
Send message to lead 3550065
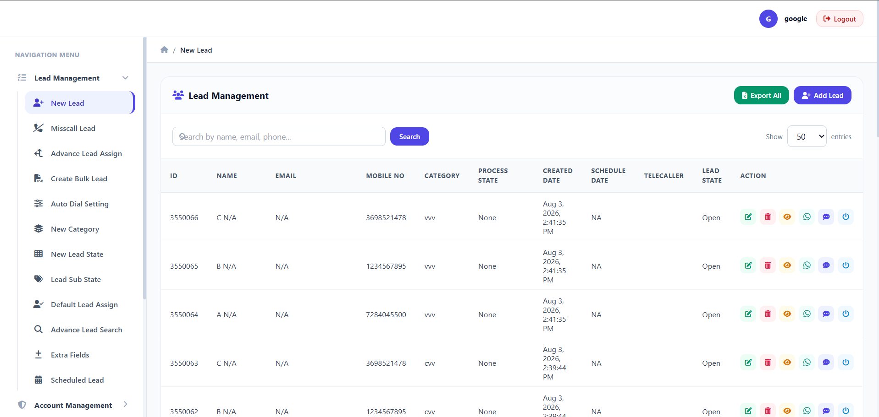[826, 265]
